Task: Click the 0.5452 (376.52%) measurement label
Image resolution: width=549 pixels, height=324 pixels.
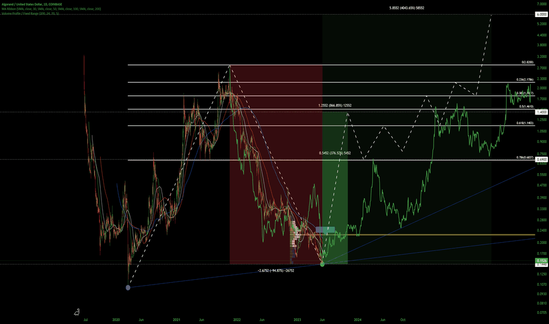Action: point(335,153)
